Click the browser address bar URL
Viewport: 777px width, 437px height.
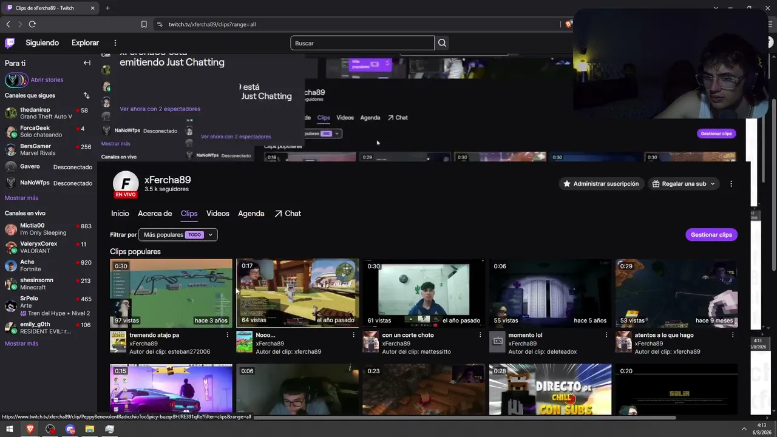(x=212, y=24)
